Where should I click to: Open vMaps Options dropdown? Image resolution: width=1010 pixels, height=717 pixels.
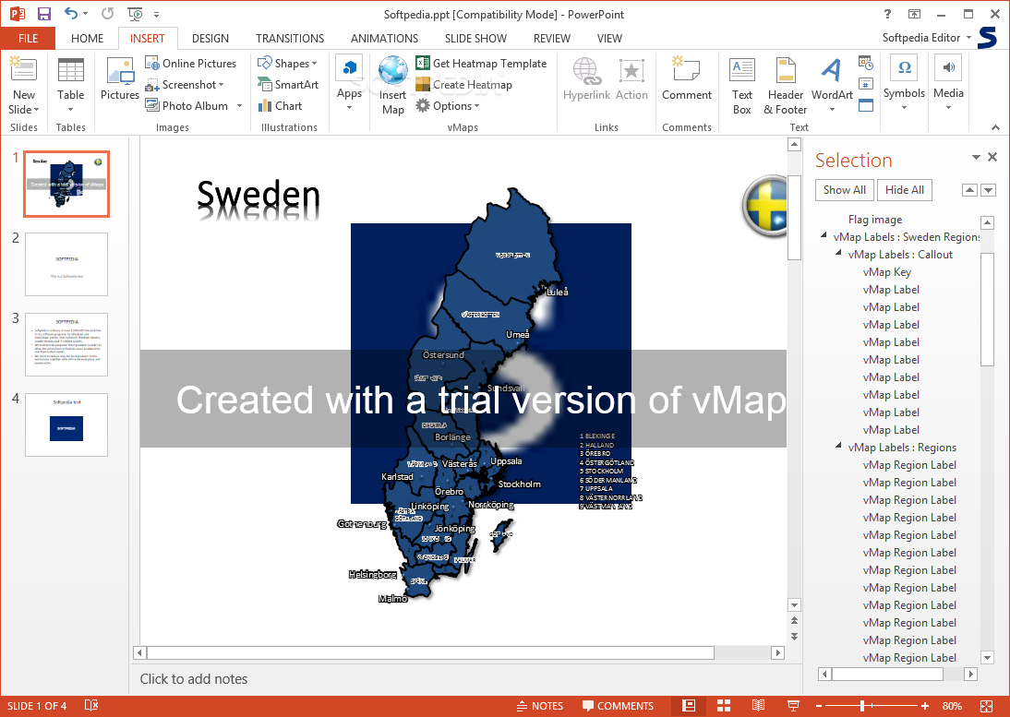(447, 105)
